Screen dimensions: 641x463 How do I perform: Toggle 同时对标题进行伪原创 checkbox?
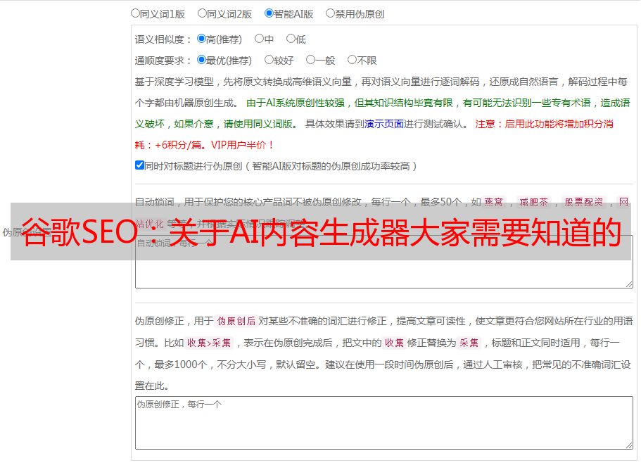pyautogui.click(x=139, y=165)
